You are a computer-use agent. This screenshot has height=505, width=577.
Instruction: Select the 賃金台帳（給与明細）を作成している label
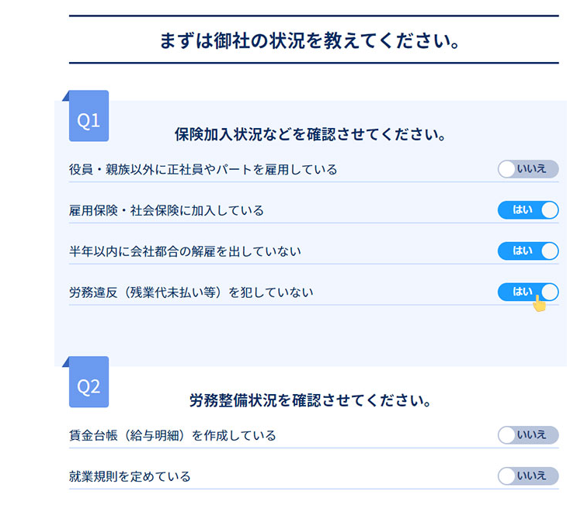172,435
